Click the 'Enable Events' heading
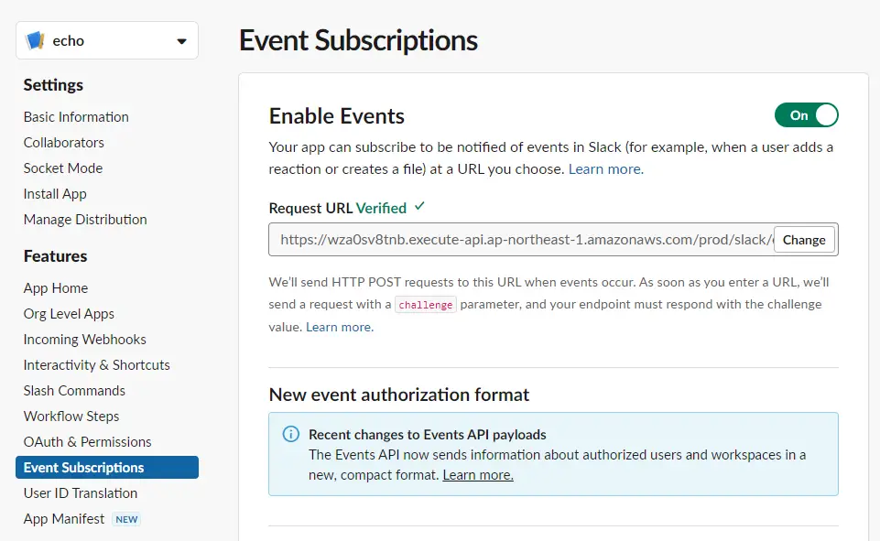This screenshot has width=880, height=541. (x=337, y=116)
